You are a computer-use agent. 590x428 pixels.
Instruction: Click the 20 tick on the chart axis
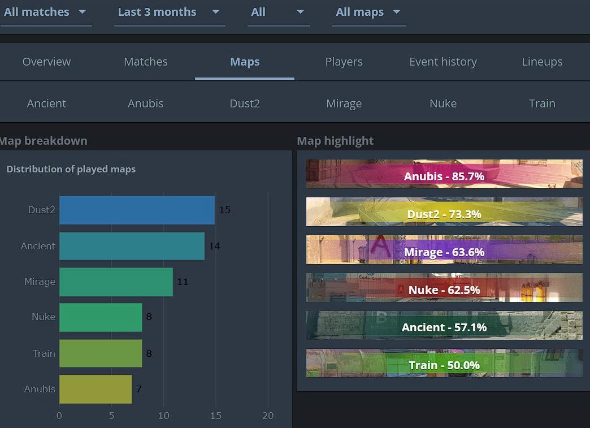click(x=268, y=416)
